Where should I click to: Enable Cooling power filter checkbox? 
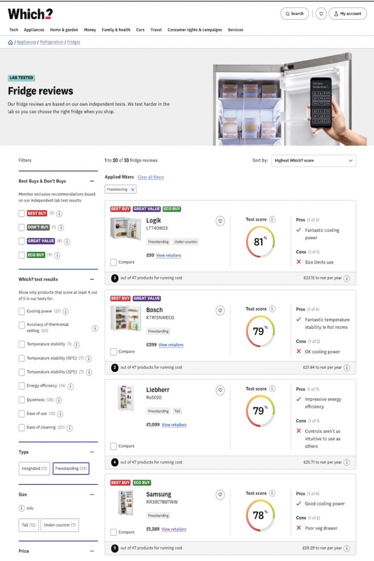pyautogui.click(x=21, y=312)
